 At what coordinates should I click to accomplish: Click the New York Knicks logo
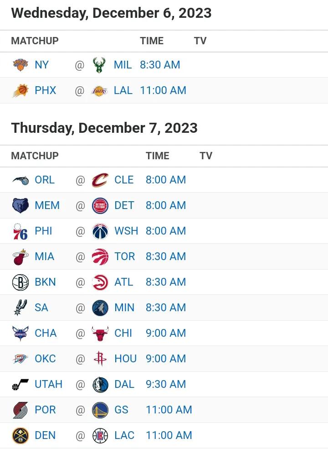click(x=20, y=65)
